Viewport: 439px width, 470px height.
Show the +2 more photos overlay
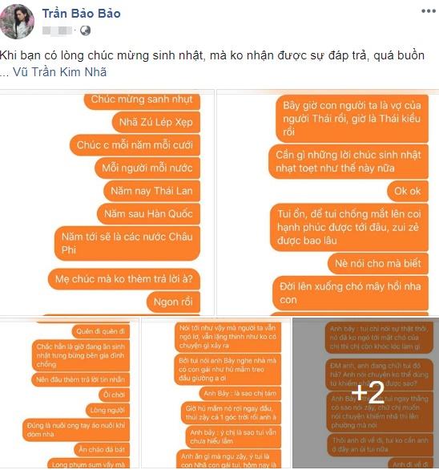click(x=366, y=393)
